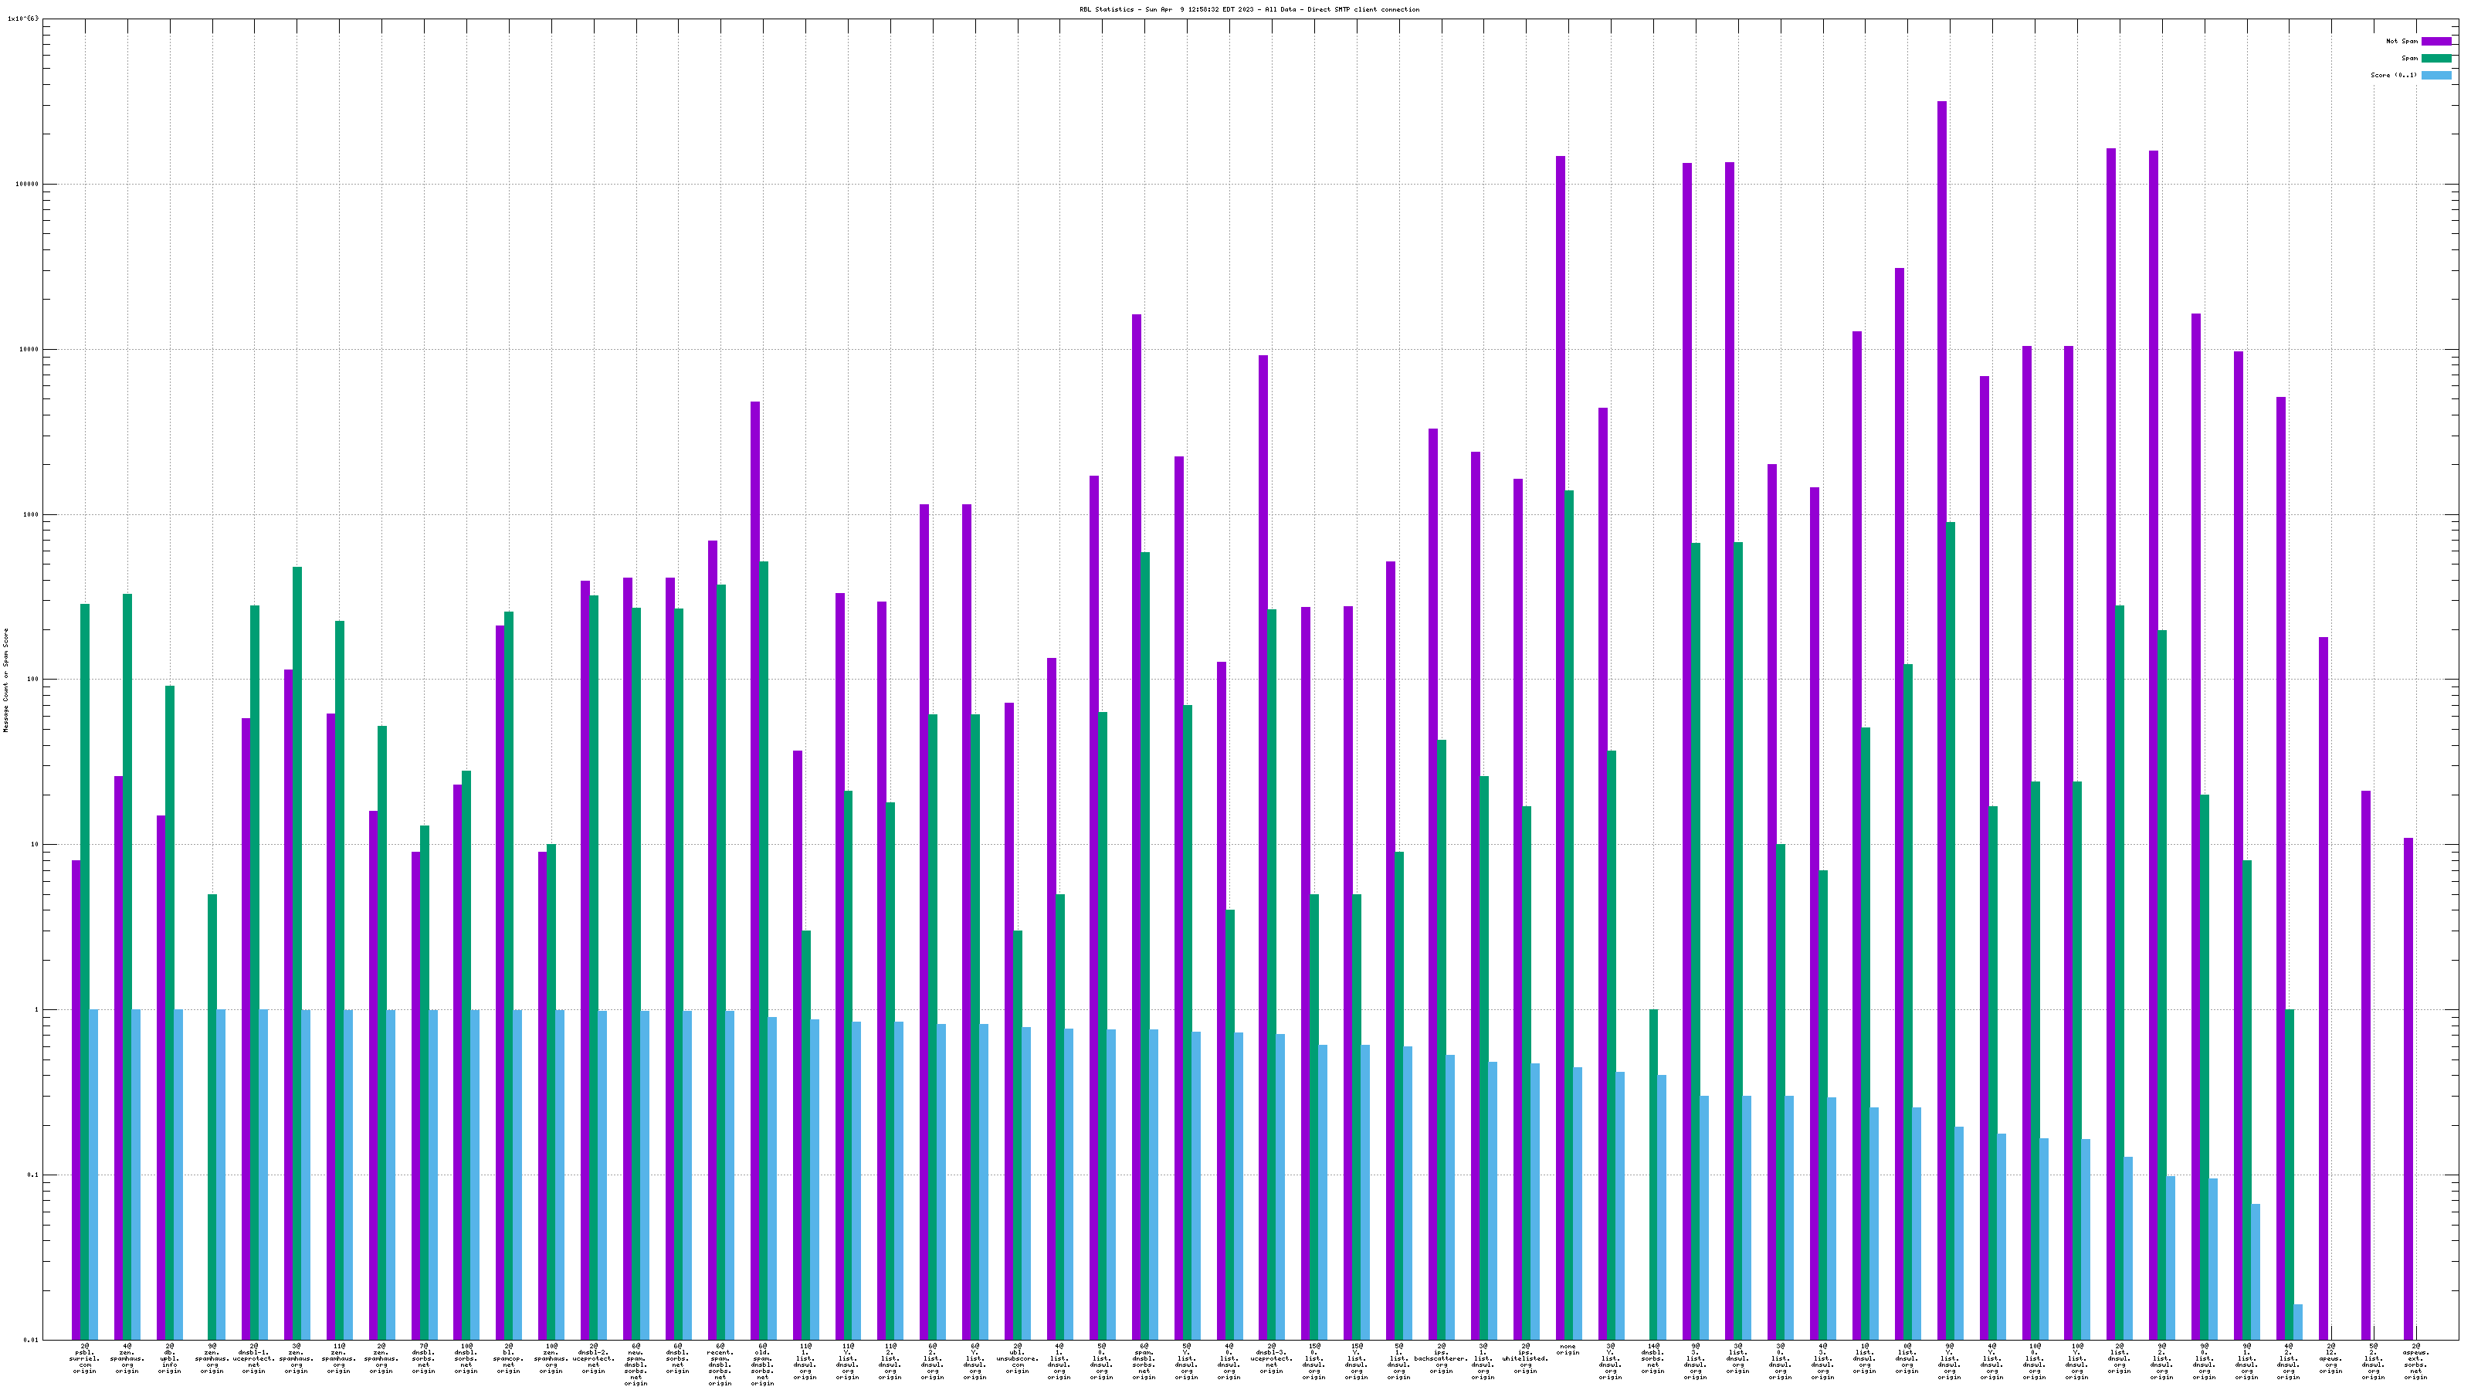
Task: Click the 100000 y-axis tick label
Action: point(29,185)
